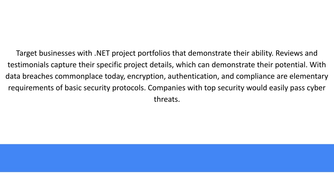Click the word "potential." in second line

pyautogui.click(x=291, y=65)
